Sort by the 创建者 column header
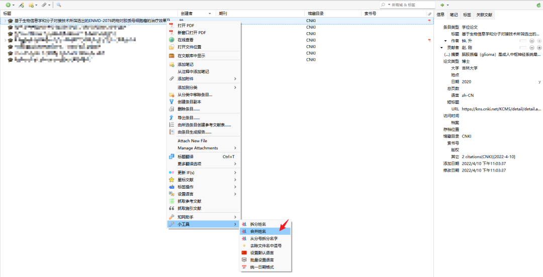Image resolution: width=543 pixels, height=277 pixels. coord(196,14)
